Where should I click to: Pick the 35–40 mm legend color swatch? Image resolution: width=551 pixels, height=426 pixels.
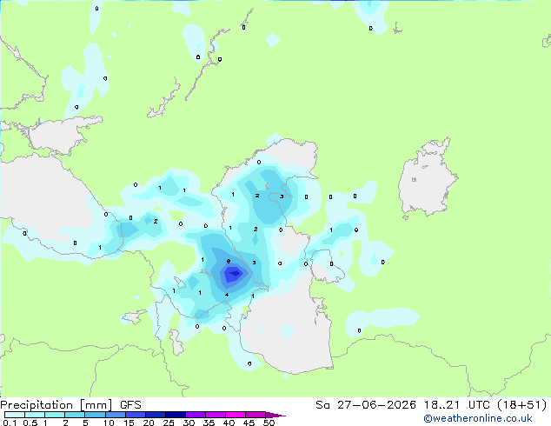coord(215,415)
